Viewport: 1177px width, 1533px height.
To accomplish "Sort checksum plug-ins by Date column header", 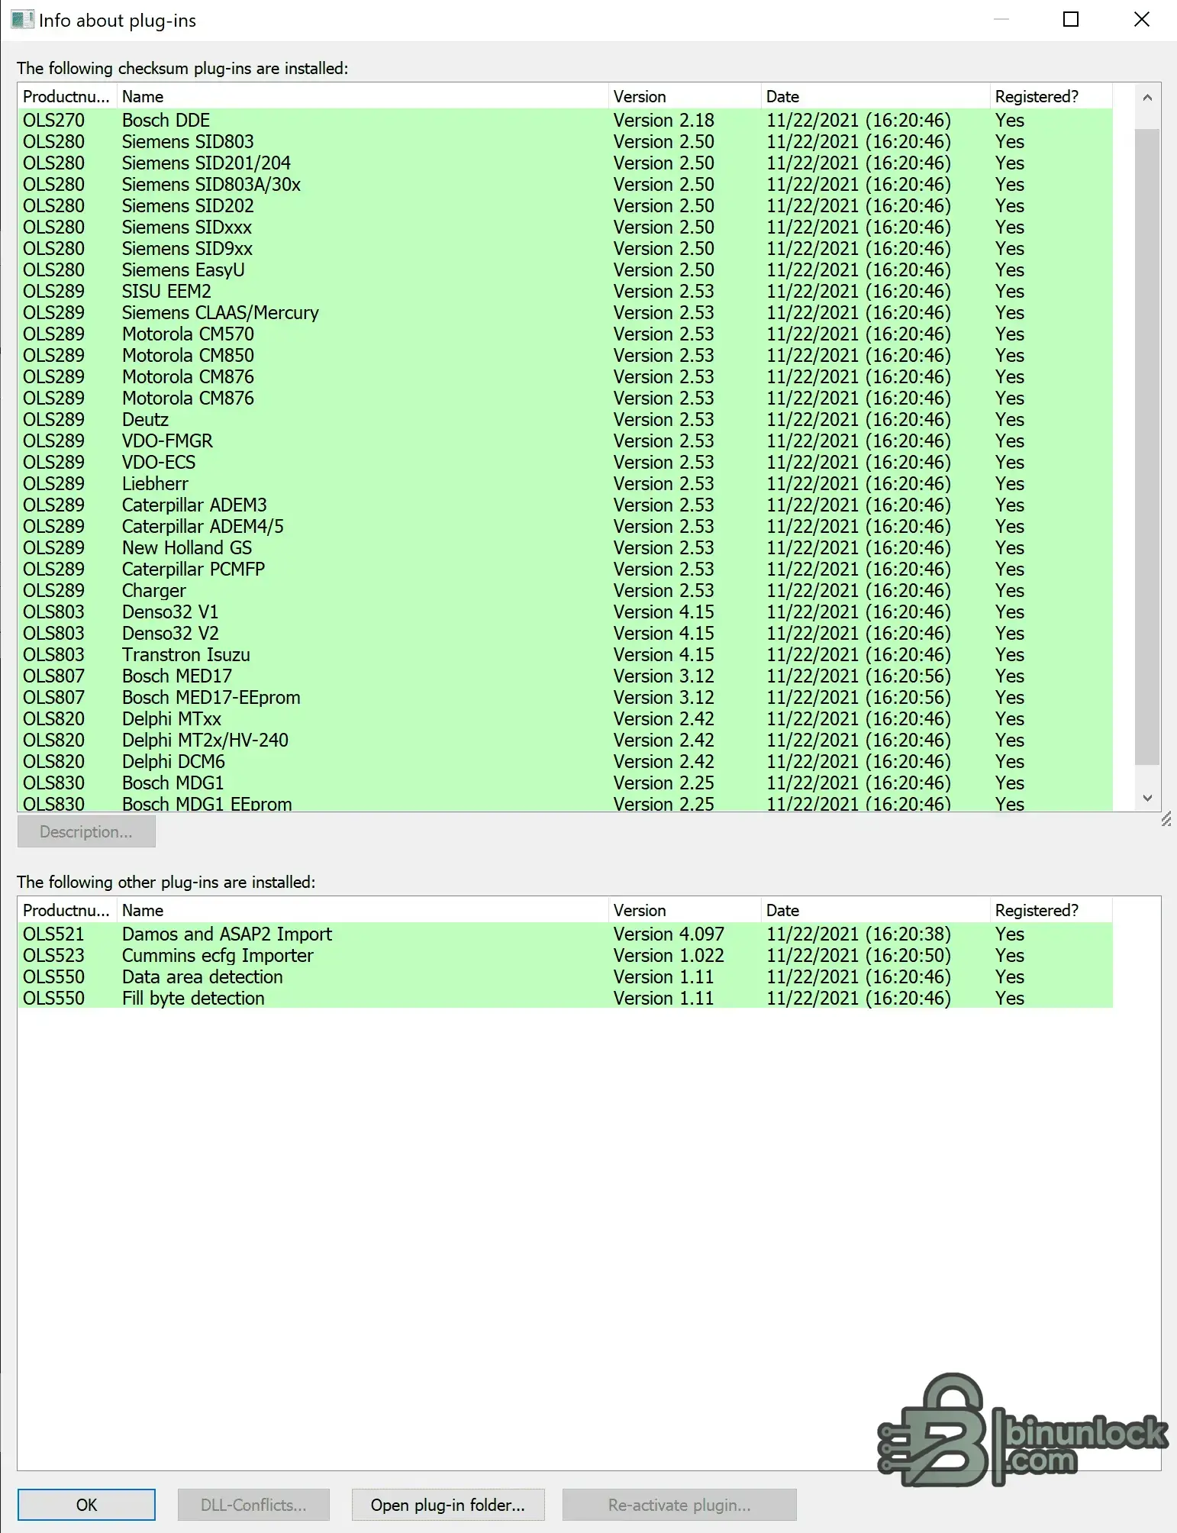I will pyautogui.click(x=875, y=97).
